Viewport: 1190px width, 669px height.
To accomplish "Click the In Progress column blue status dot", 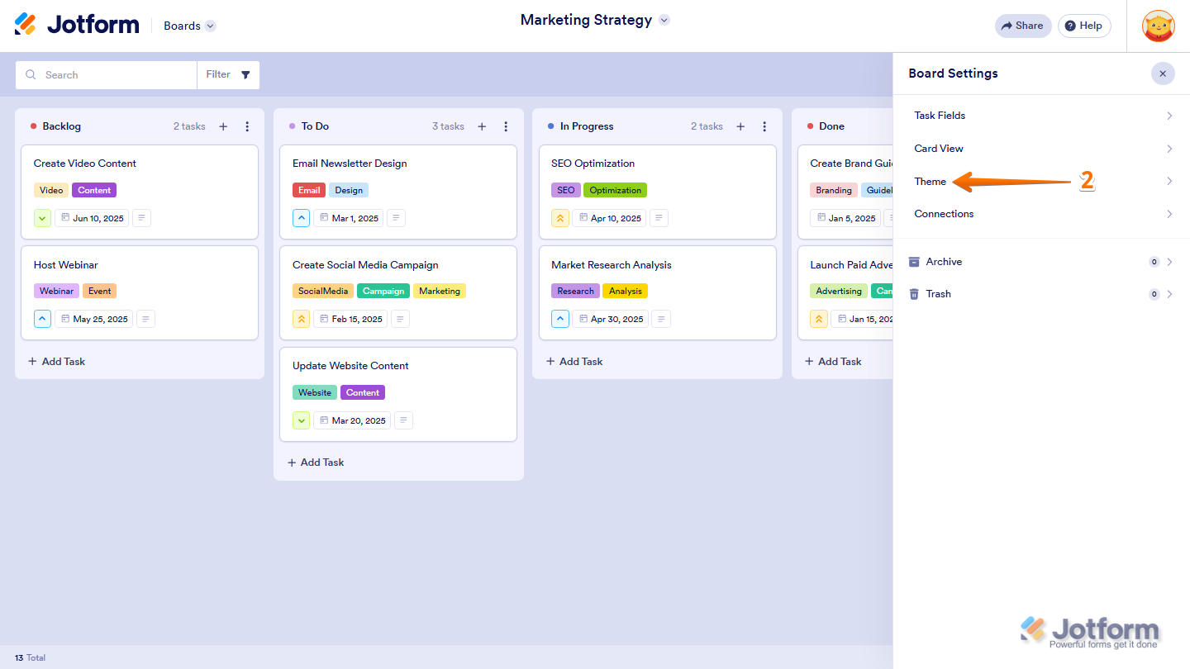I will point(550,126).
